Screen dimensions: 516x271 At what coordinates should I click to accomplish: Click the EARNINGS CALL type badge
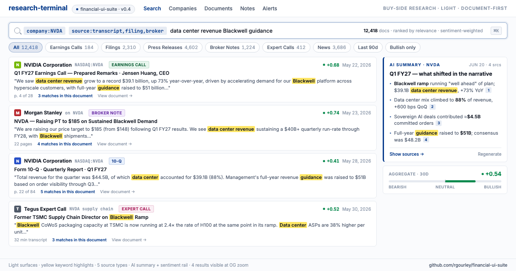pos(129,65)
